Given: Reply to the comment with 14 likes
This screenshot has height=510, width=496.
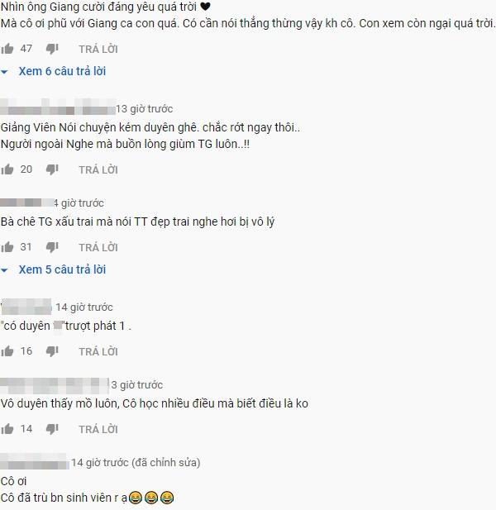Looking at the screenshot, I should [x=98, y=429].
